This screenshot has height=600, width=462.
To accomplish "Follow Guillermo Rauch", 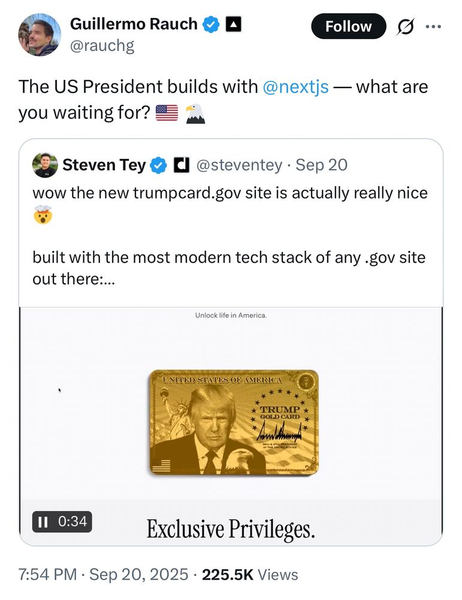I will coord(348,26).
